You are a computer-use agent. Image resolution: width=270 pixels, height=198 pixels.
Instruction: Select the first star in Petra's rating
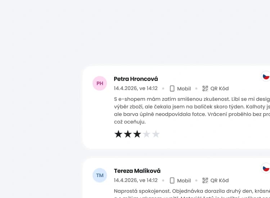point(118,134)
